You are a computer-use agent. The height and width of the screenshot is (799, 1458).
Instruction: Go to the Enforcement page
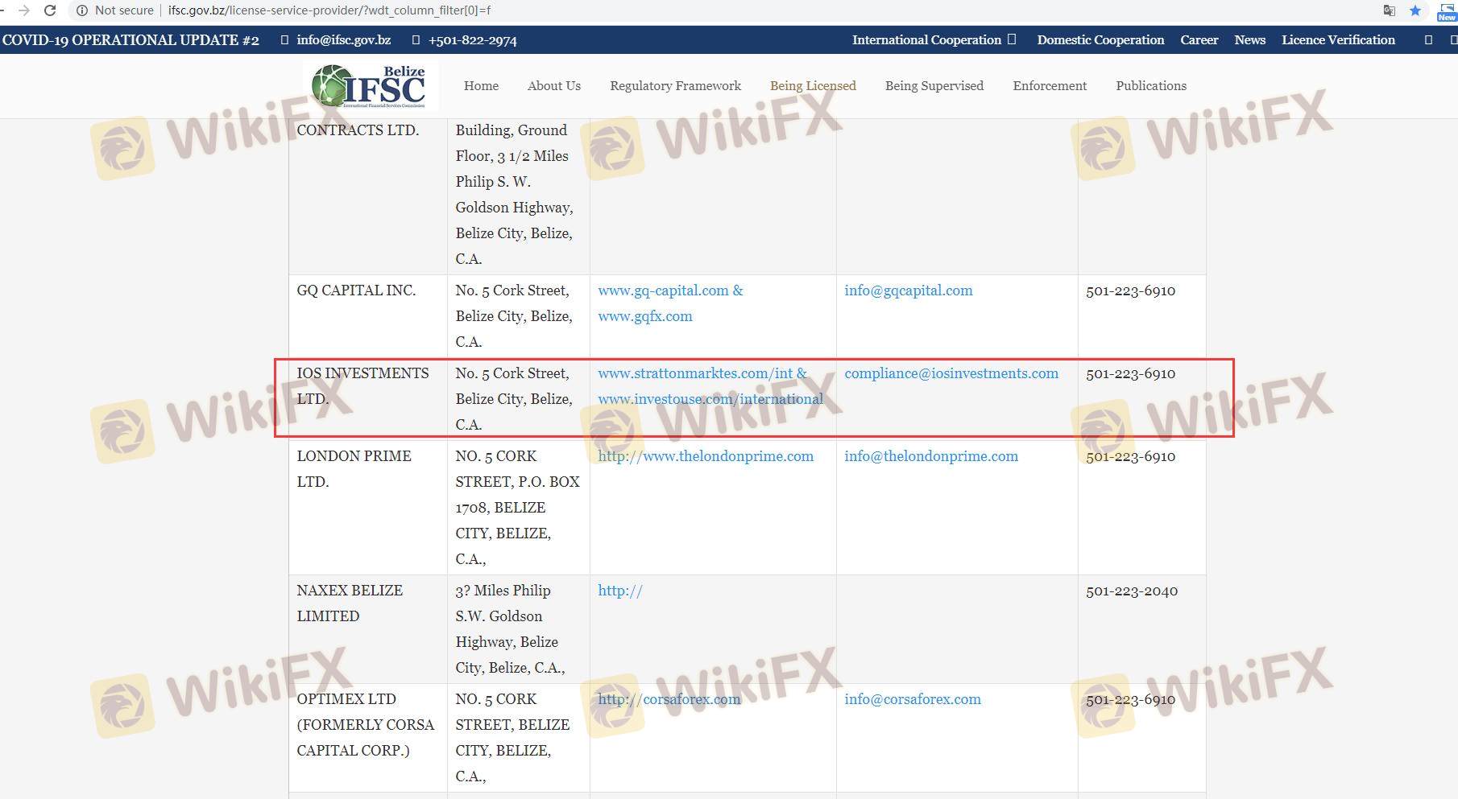tap(1049, 86)
